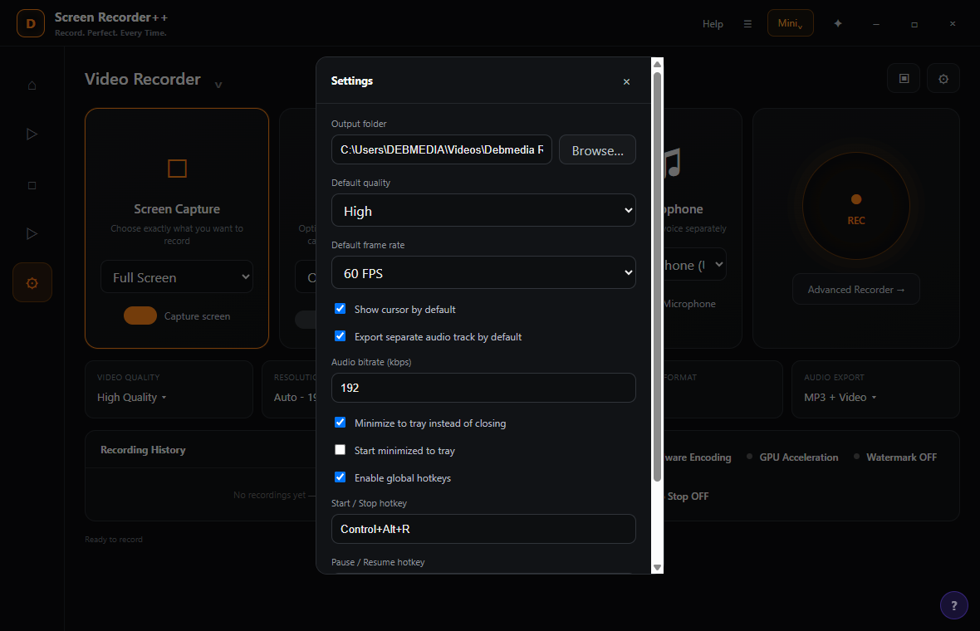980x631 pixels.
Task: Close the Settings dialog with the X
Action: click(626, 82)
